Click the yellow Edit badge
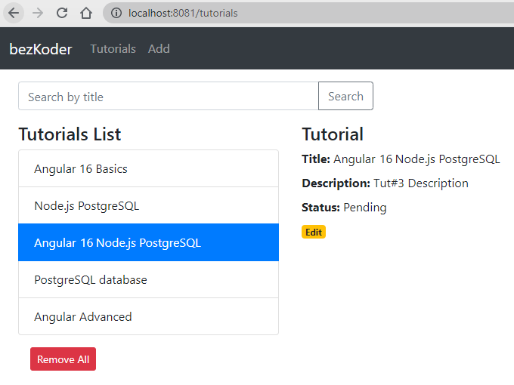 pos(314,232)
